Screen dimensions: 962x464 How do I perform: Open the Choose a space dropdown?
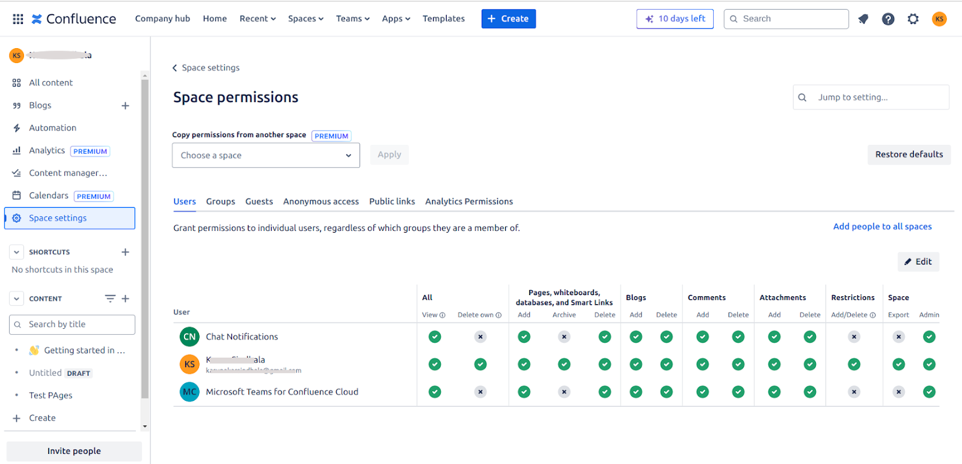[x=266, y=156]
